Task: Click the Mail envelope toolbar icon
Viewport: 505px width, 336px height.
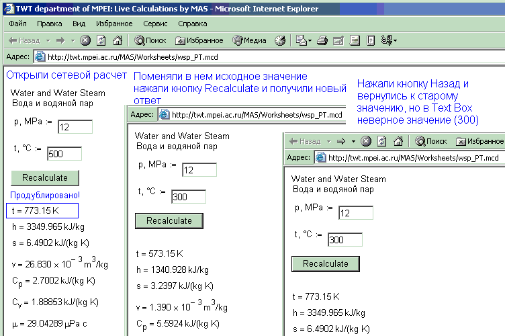Action: pos(301,40)
